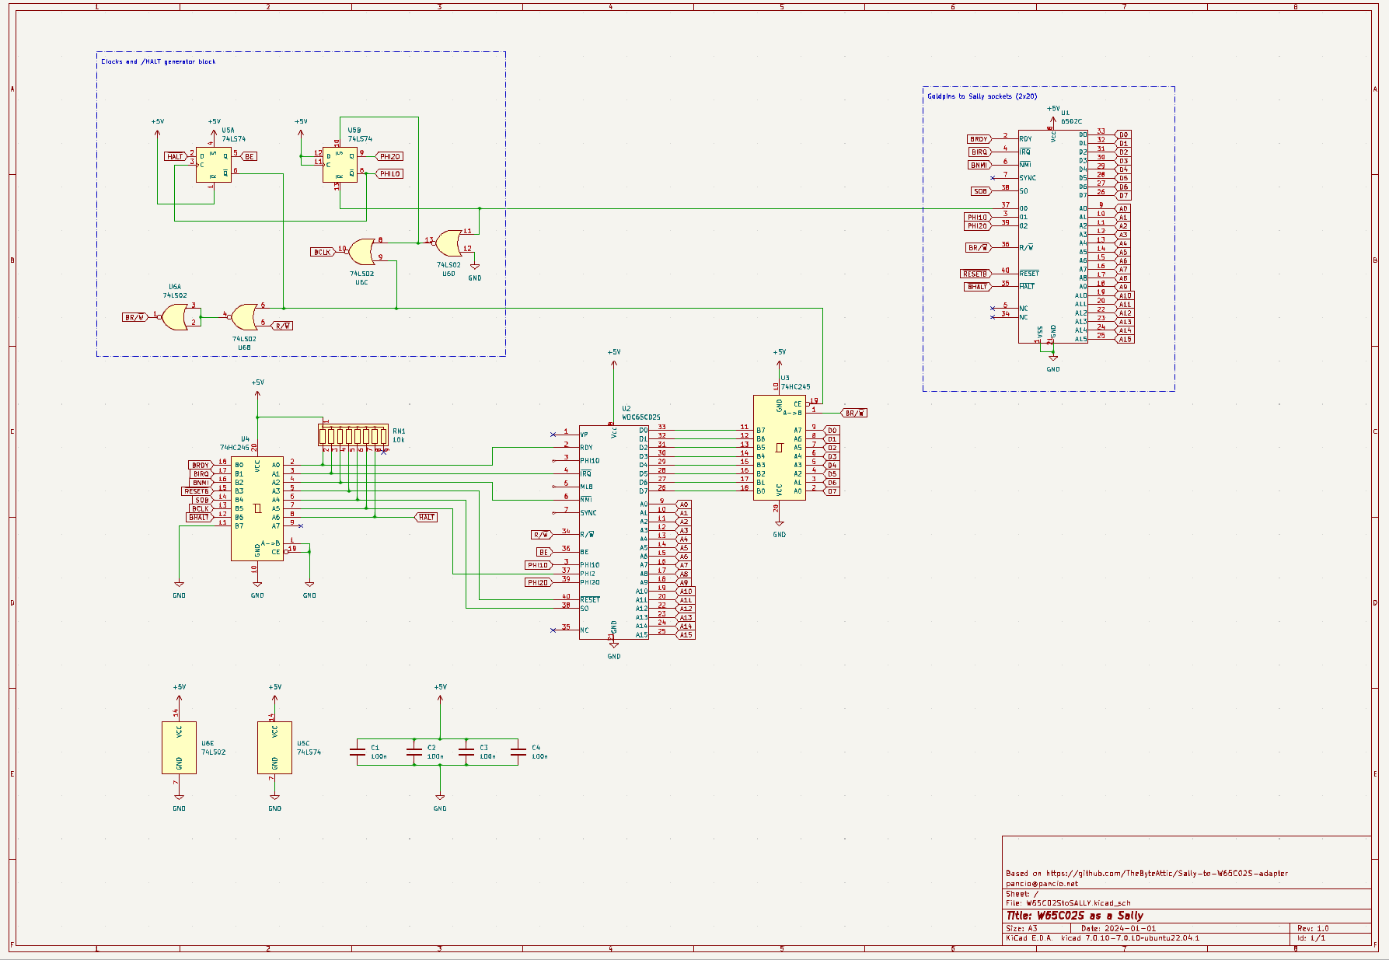Click the BR/W label at U6A input
This screenshot has height=960, width=1389.
coord(135,317)
